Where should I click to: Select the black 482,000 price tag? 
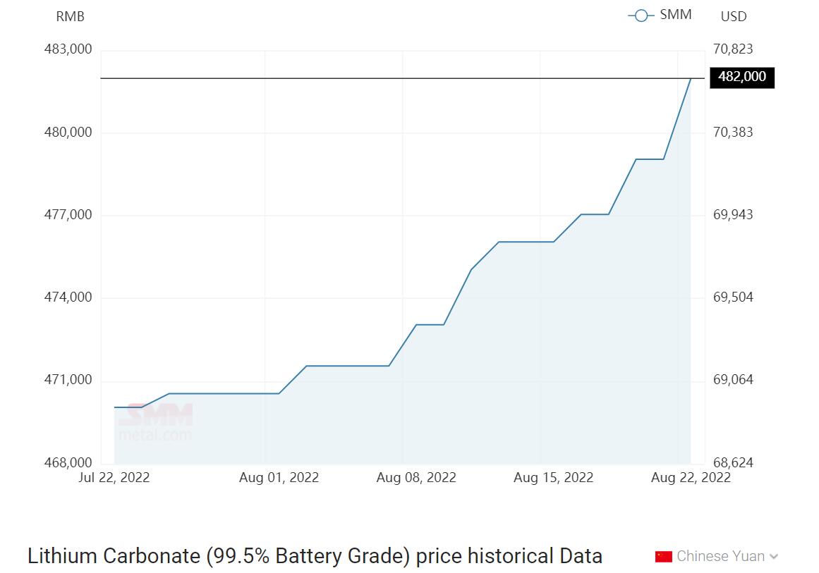(741, 77)
